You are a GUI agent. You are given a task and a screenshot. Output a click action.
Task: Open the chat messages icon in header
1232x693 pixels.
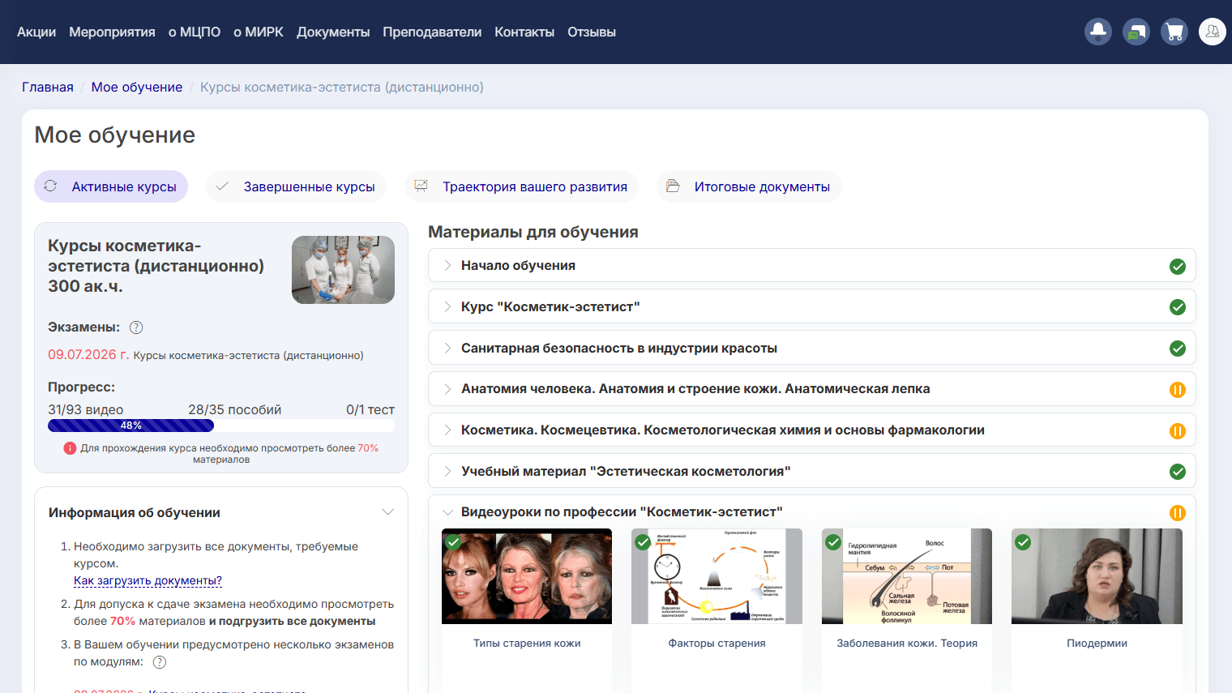coord(1136,32)
